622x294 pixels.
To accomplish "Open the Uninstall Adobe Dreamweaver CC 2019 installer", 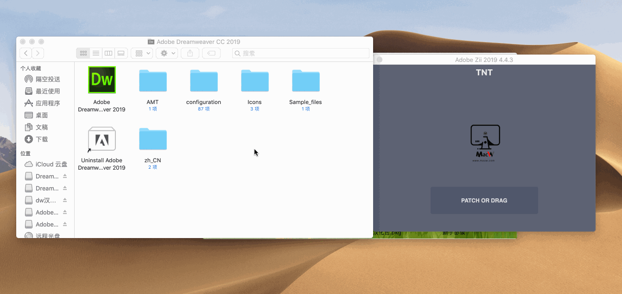I will pyautogui.click(x=102, y=138).
